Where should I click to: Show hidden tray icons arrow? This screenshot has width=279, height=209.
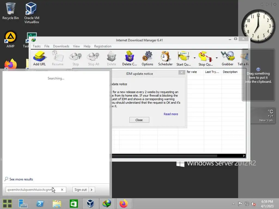point(233,204)
